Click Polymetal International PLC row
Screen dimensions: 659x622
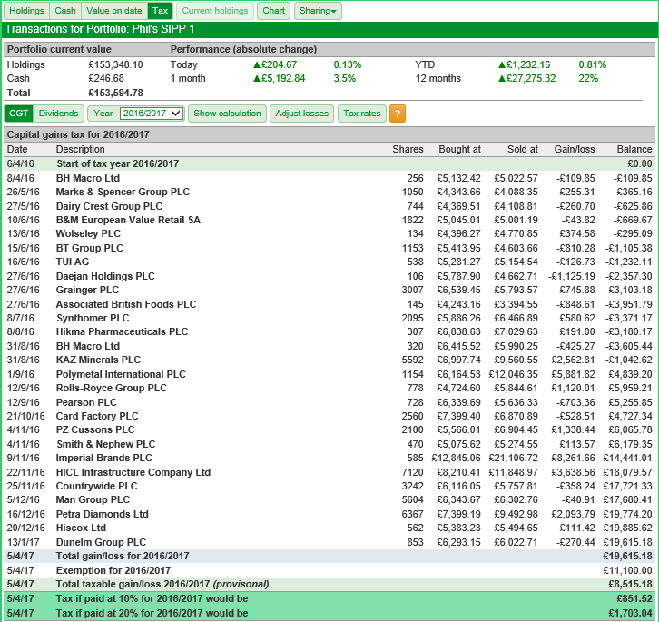coord(329,374)
